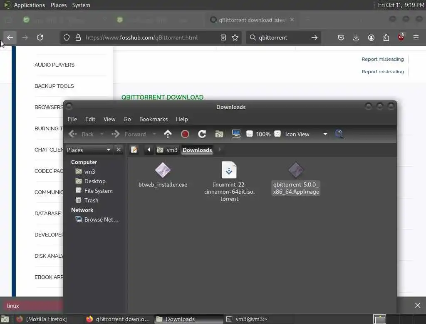The image size is (426, 324).
Task: Submit search with arrow in search box
Action: [x=315, y=37]
